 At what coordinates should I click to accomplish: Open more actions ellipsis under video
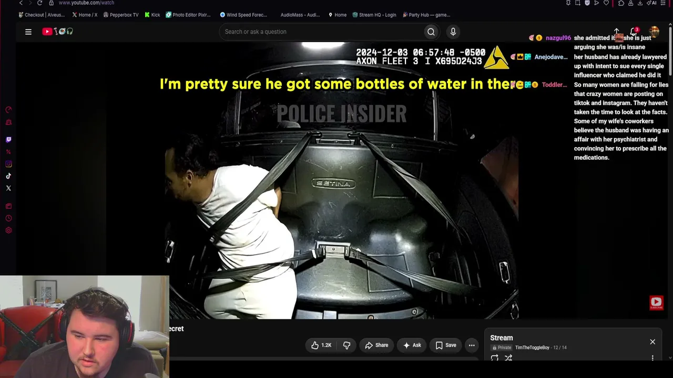coord(472,345)
